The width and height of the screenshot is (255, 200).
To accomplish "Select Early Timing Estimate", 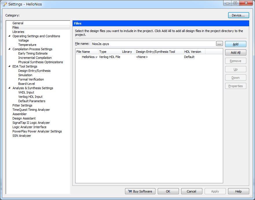I will coord(33,53).
